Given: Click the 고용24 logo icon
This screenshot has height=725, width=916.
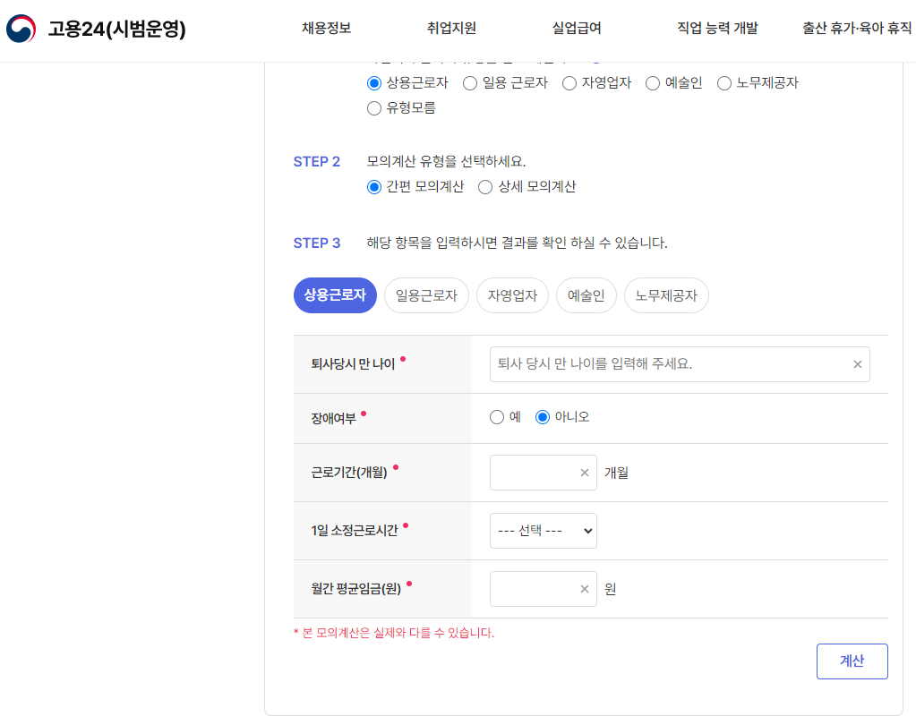Looking at the screenshot, I should click(20, 27).
